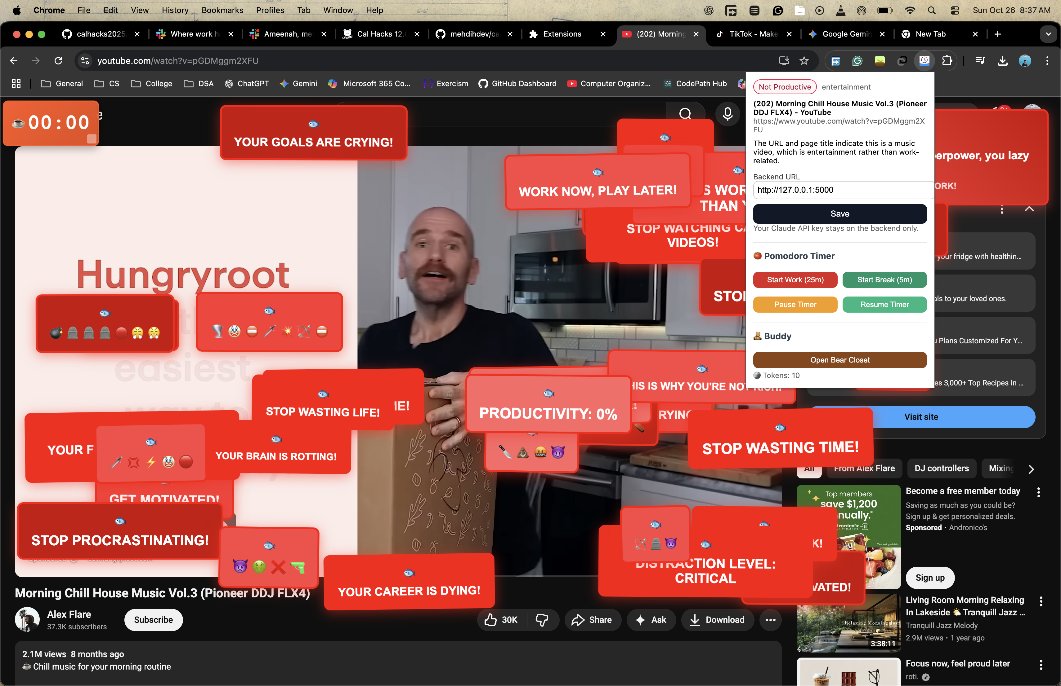Open the Bookmarks menu in menu bar
Screen dimensions: 1061x686
222,10
